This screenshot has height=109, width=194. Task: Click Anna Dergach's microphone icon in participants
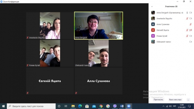click(x=187, y=13)
